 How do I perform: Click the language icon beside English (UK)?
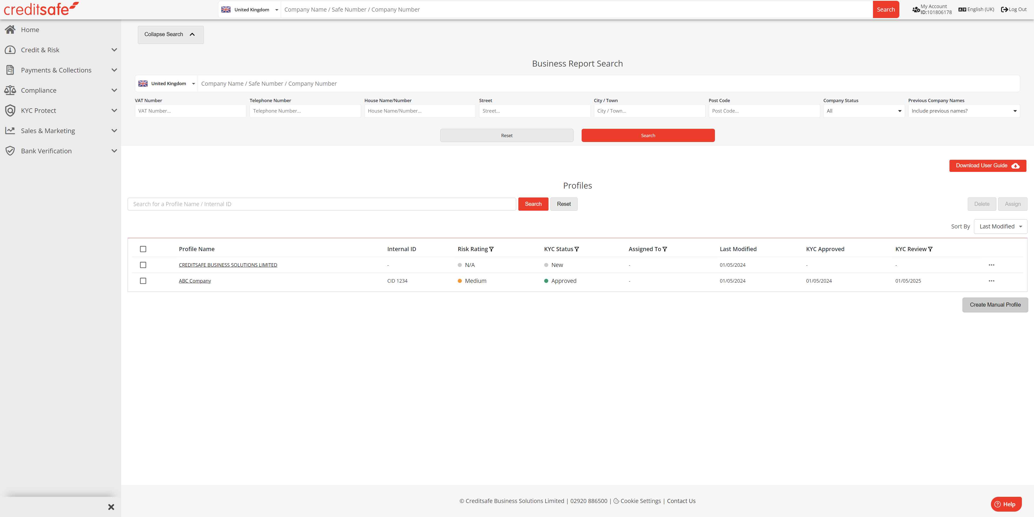click(x=962, y=9)
